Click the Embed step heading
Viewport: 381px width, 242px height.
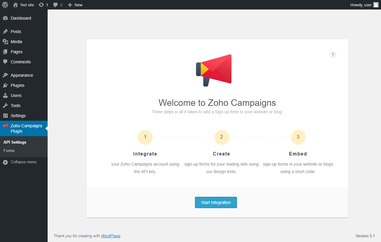[298, 154]
